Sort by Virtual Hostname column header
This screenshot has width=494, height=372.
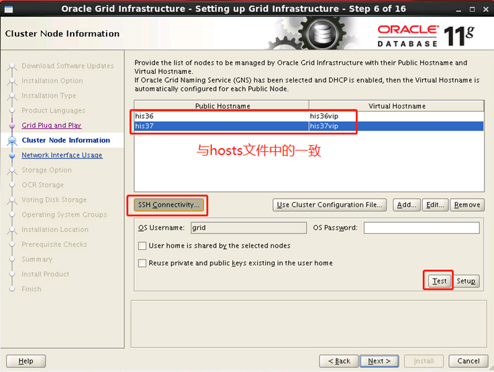[397, 106]
